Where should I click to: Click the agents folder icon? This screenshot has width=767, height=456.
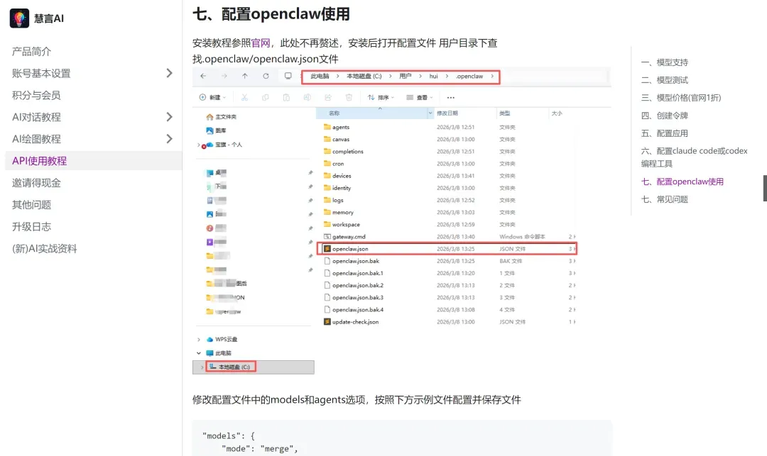pos(327,127)
